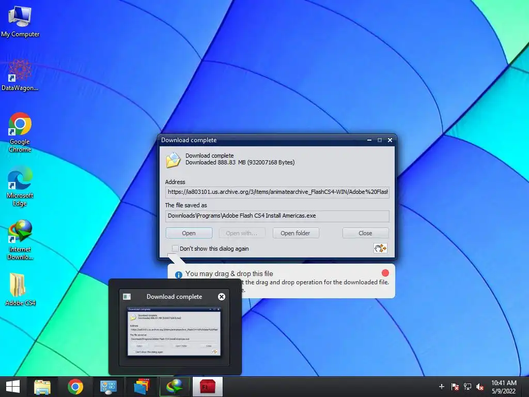Screen dimensions: 529x397
Task: Click the 'The file saved as' label
Action: pos(186,205)
